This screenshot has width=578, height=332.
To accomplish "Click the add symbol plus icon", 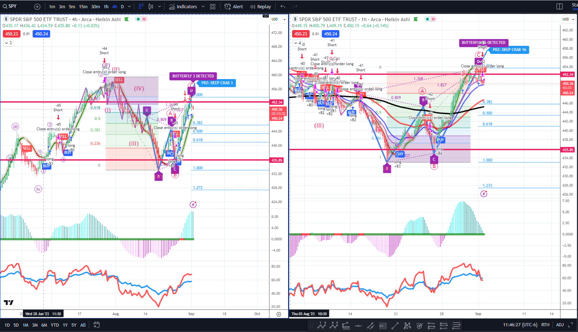I will (x=37, y=6).
